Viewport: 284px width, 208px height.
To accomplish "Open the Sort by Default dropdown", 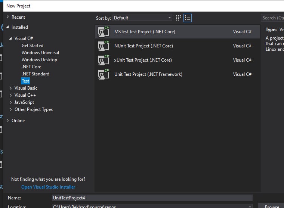I will tap(142, 18).
